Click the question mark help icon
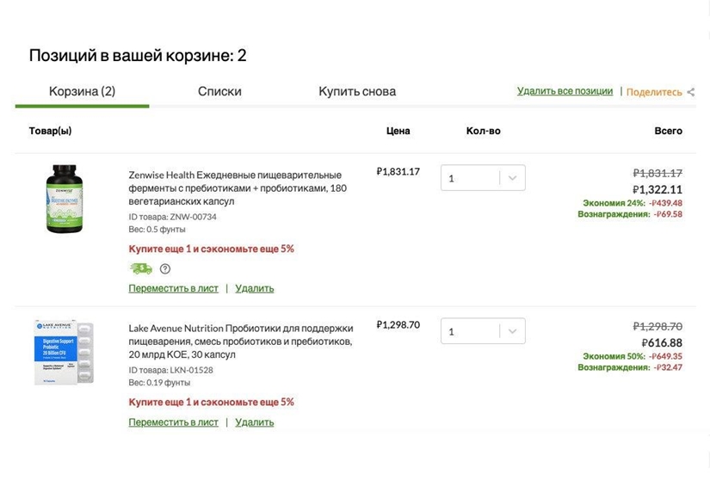710x480 pixels. pyautogui.click(x=165, y=268)
